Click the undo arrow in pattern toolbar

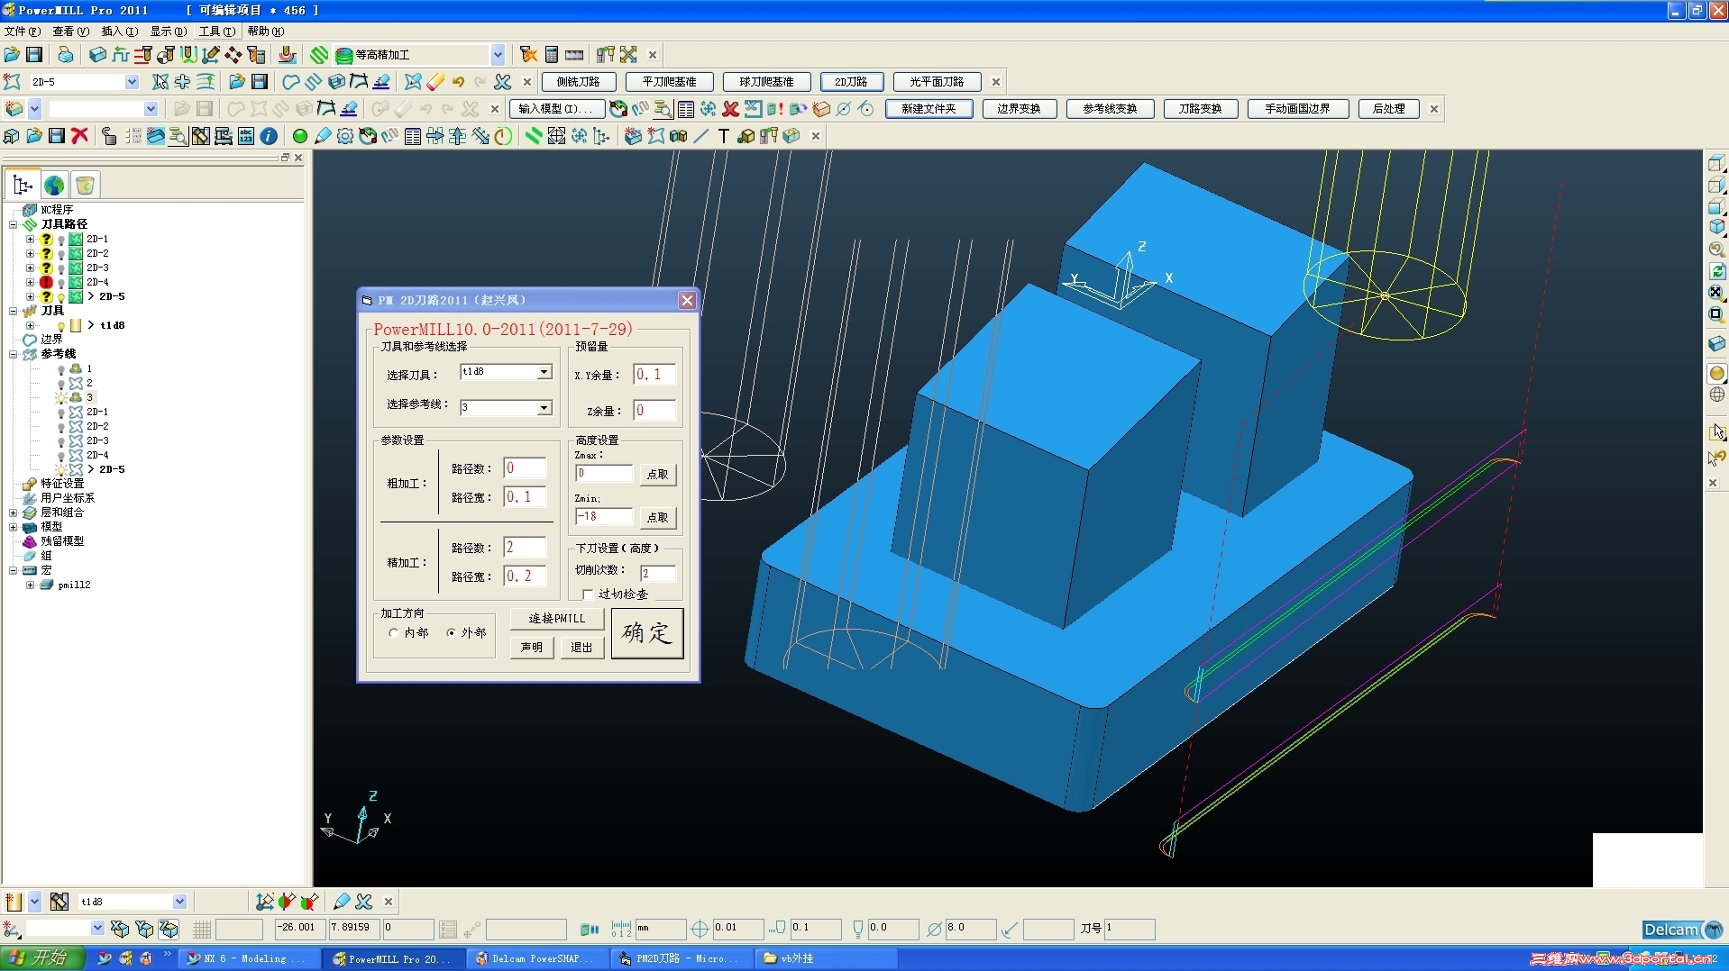[x=458, y=82]
